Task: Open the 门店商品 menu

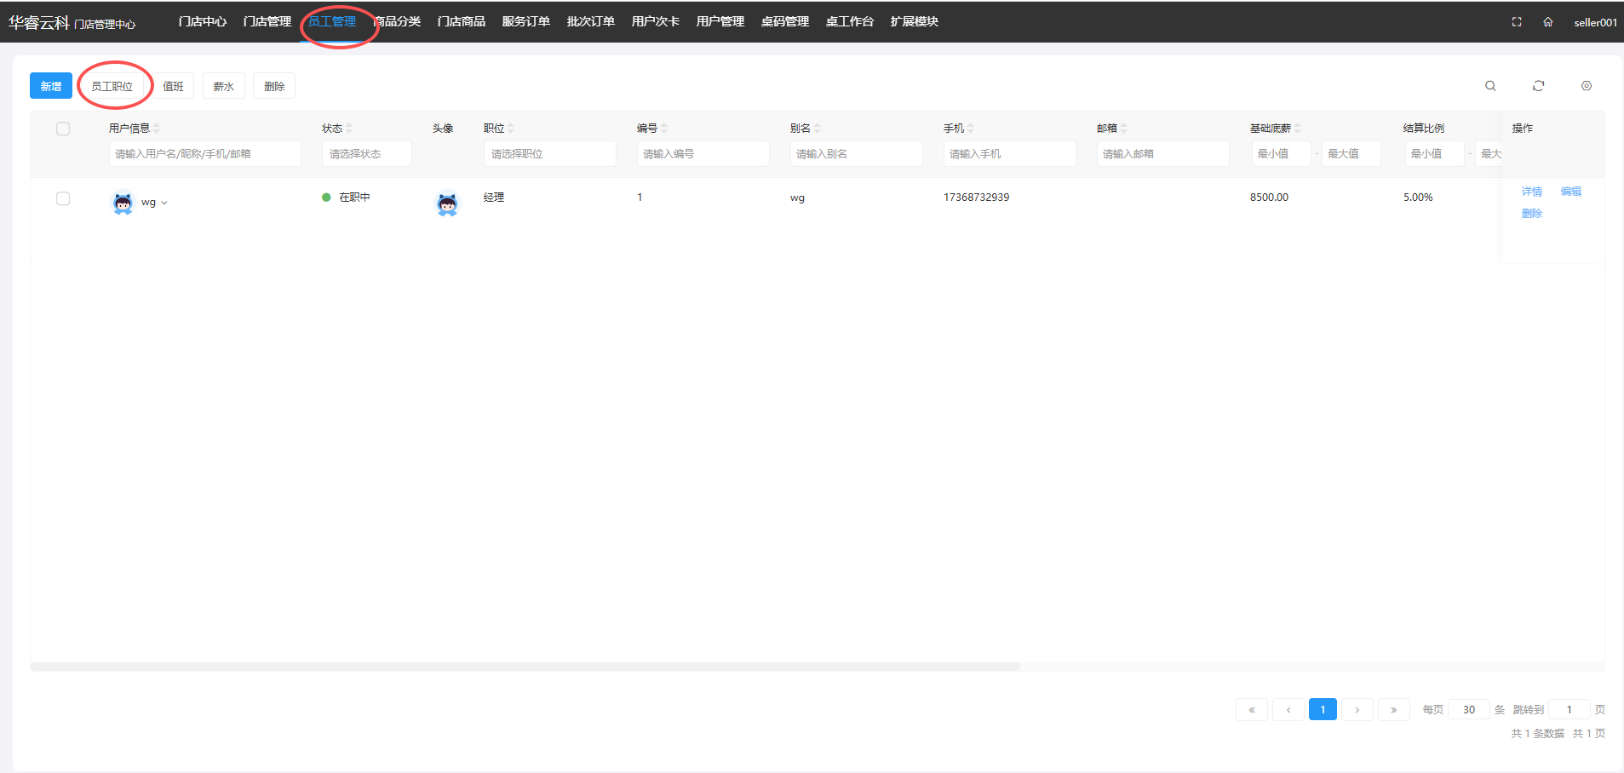Action: [x=461, y=21]
